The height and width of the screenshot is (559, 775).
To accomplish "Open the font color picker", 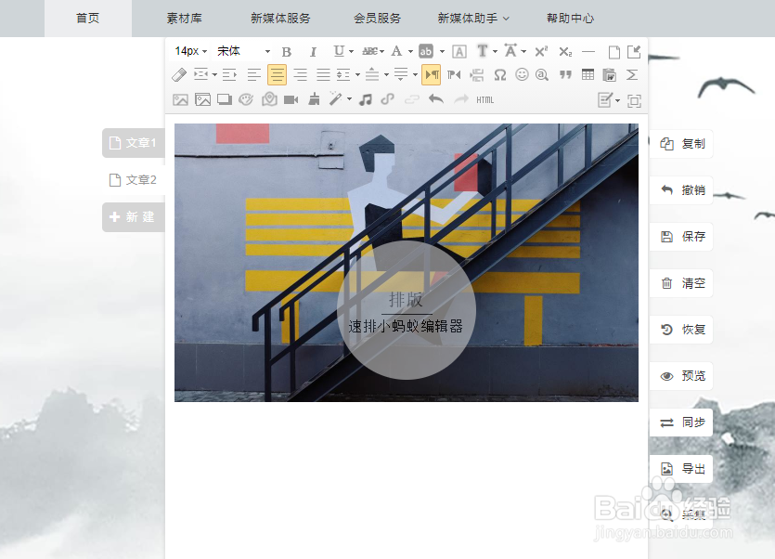I will pyautogui.click(x=396, y=51).
